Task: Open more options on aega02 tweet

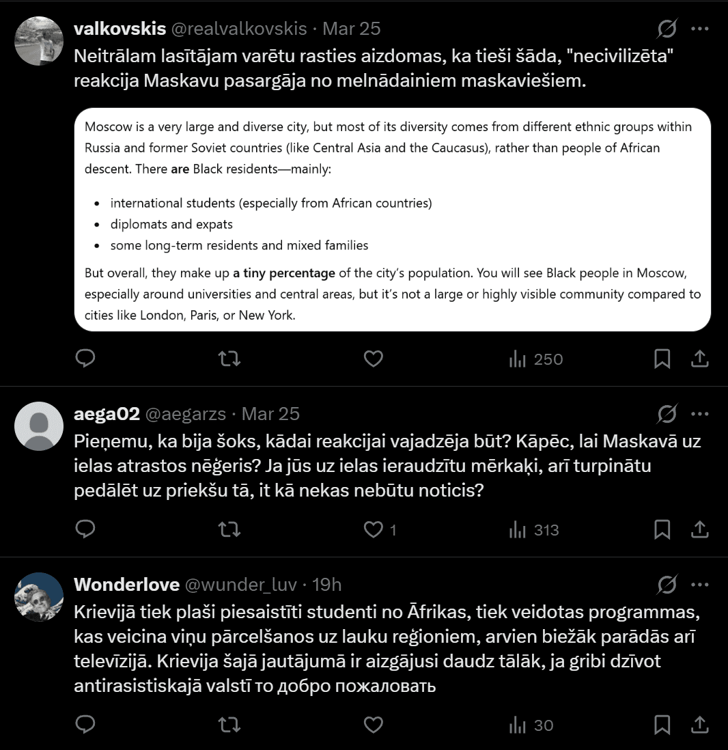Action: (700, 414)
